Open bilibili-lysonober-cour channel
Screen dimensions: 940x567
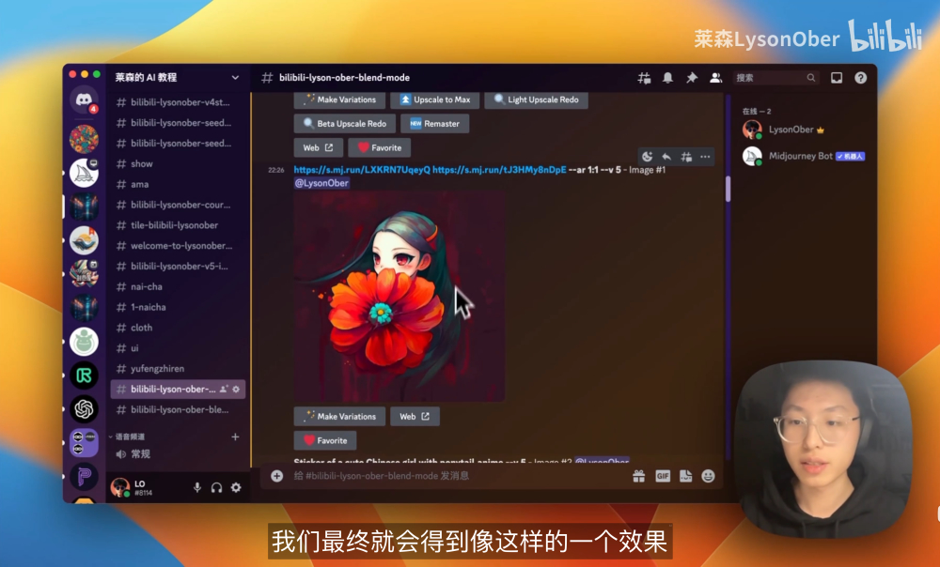tap(178, 205)
